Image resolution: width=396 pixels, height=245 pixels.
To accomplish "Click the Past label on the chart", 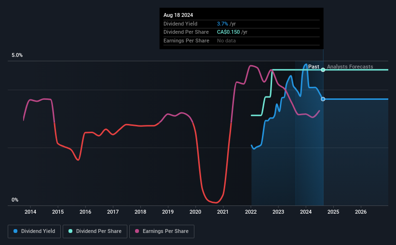I will pyautogui.click(x=314, y=67).
